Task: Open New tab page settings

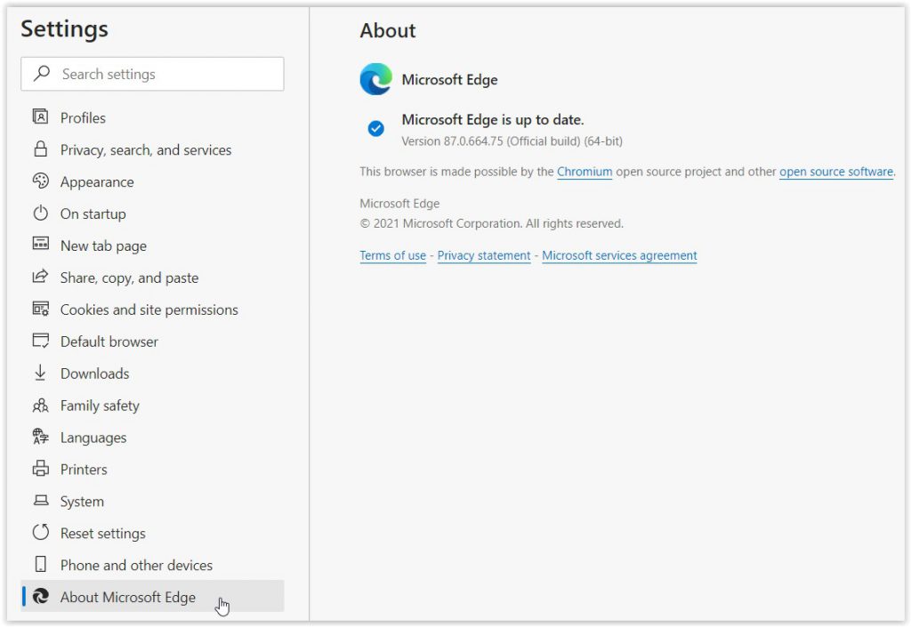Action: point(152,245)
